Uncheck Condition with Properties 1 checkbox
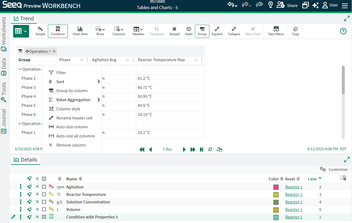352x223 pixels. pos(44,217)
